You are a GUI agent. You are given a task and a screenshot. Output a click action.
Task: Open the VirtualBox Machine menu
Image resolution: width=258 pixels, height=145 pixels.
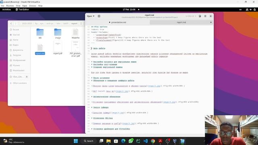(10, 6)
